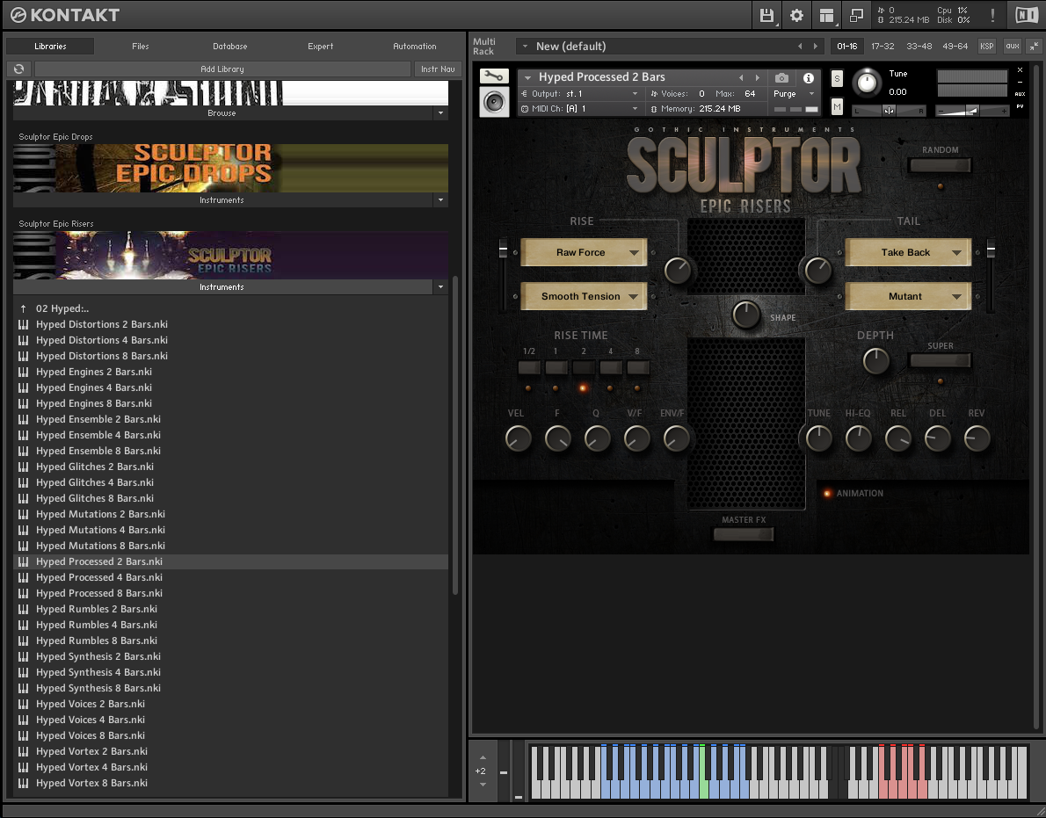Screen dimensions: 1046x818
Task: Click the KSP script button
Action: tap(986, 46)
